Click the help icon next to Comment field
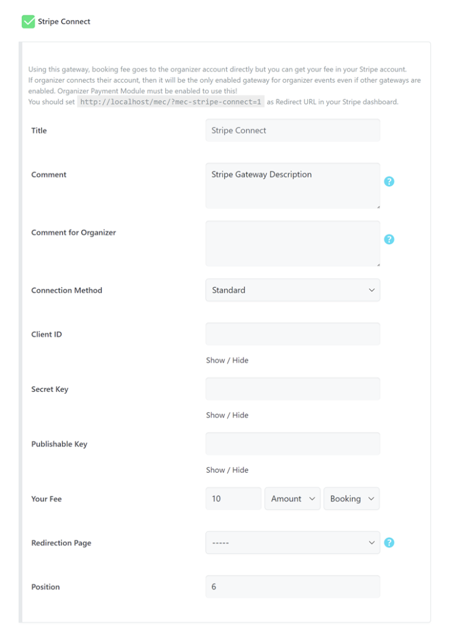 pos(389,181)
